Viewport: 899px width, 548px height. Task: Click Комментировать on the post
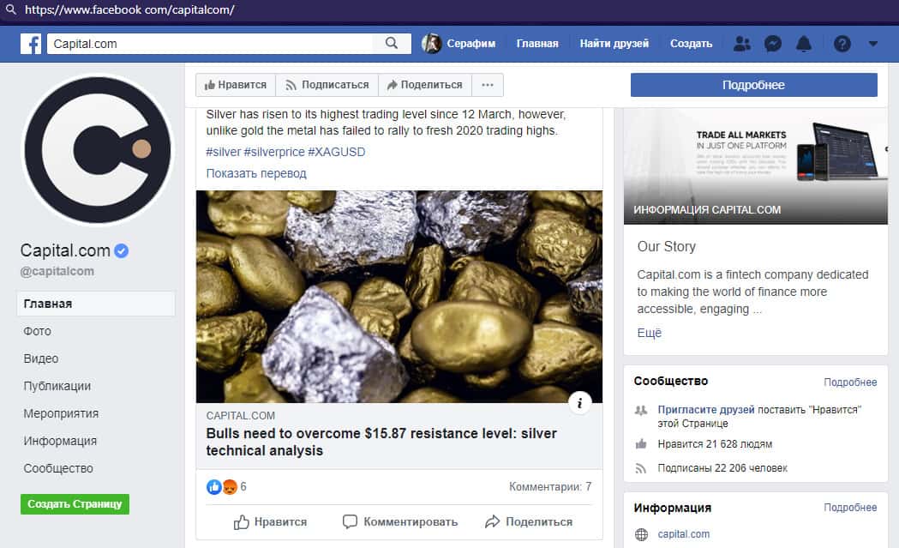coord(400,522)
